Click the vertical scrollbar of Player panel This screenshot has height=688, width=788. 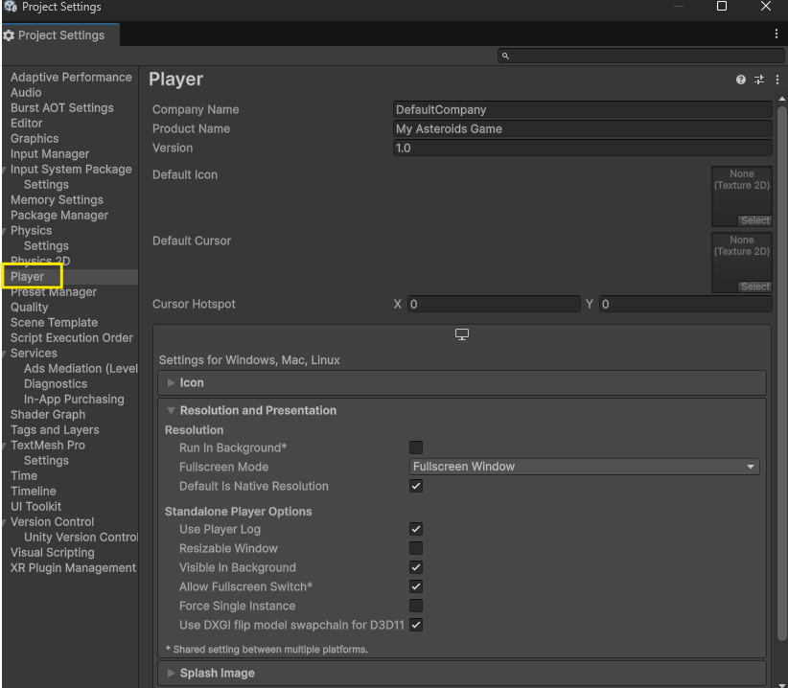point(781,373)
